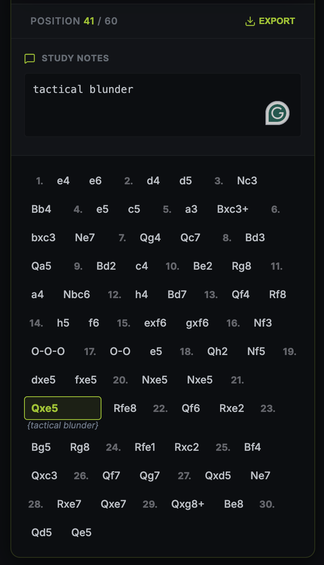Click the EXPORT button
This screenshot has height=565, width=324.
pos(276,21)
